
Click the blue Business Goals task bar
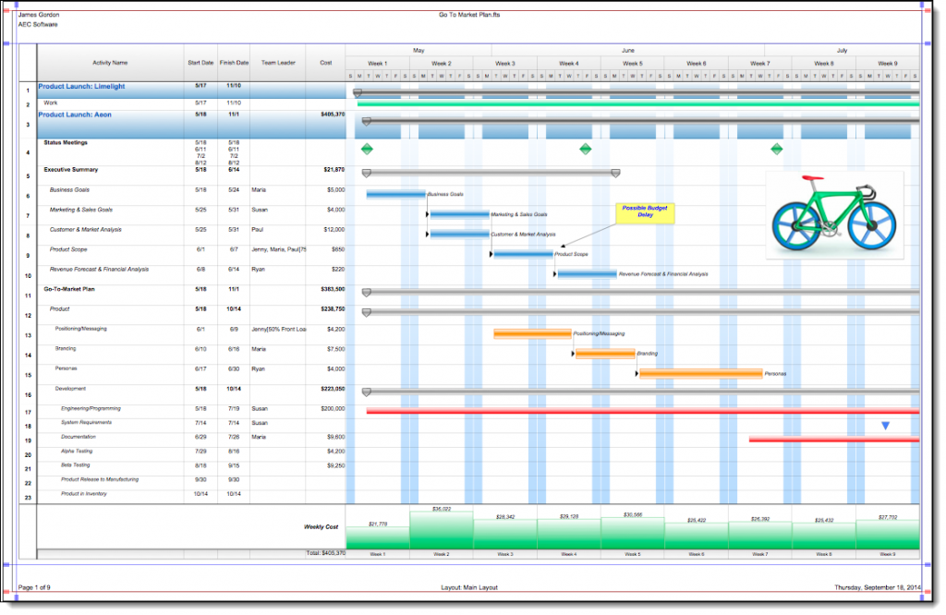coord(395,194)
